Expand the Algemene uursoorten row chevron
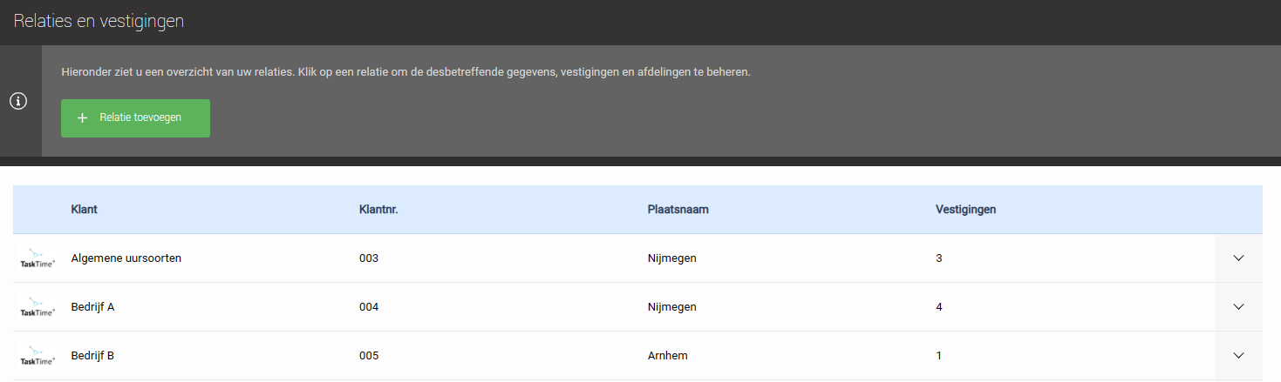The width and height of the screenshot is (1281, 382). [1238, 258]
